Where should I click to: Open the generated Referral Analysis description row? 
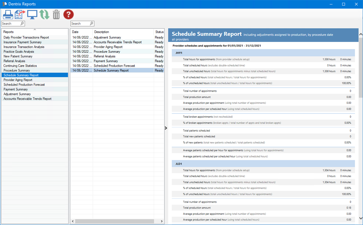105,56
